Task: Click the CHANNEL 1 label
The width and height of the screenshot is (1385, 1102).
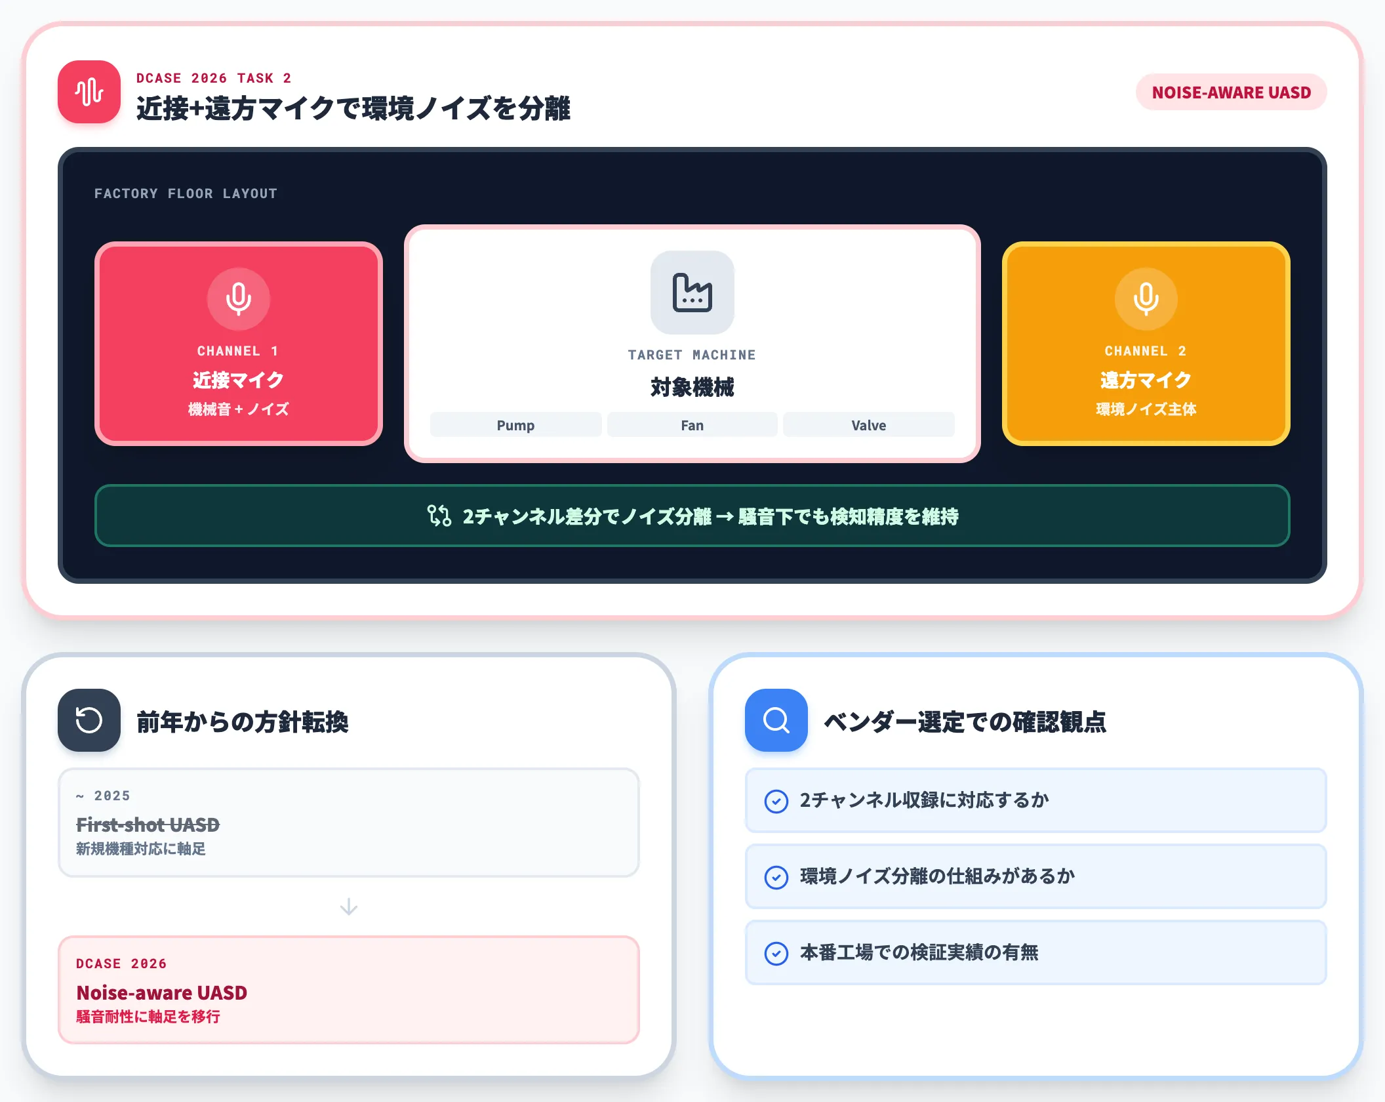Action: (x=239, y=351)
